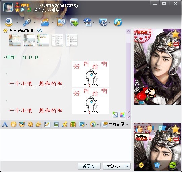Expand the arrow beside the police hat icon
The image size is (182, 172).
pyautogui.click(x=94, y=22)
